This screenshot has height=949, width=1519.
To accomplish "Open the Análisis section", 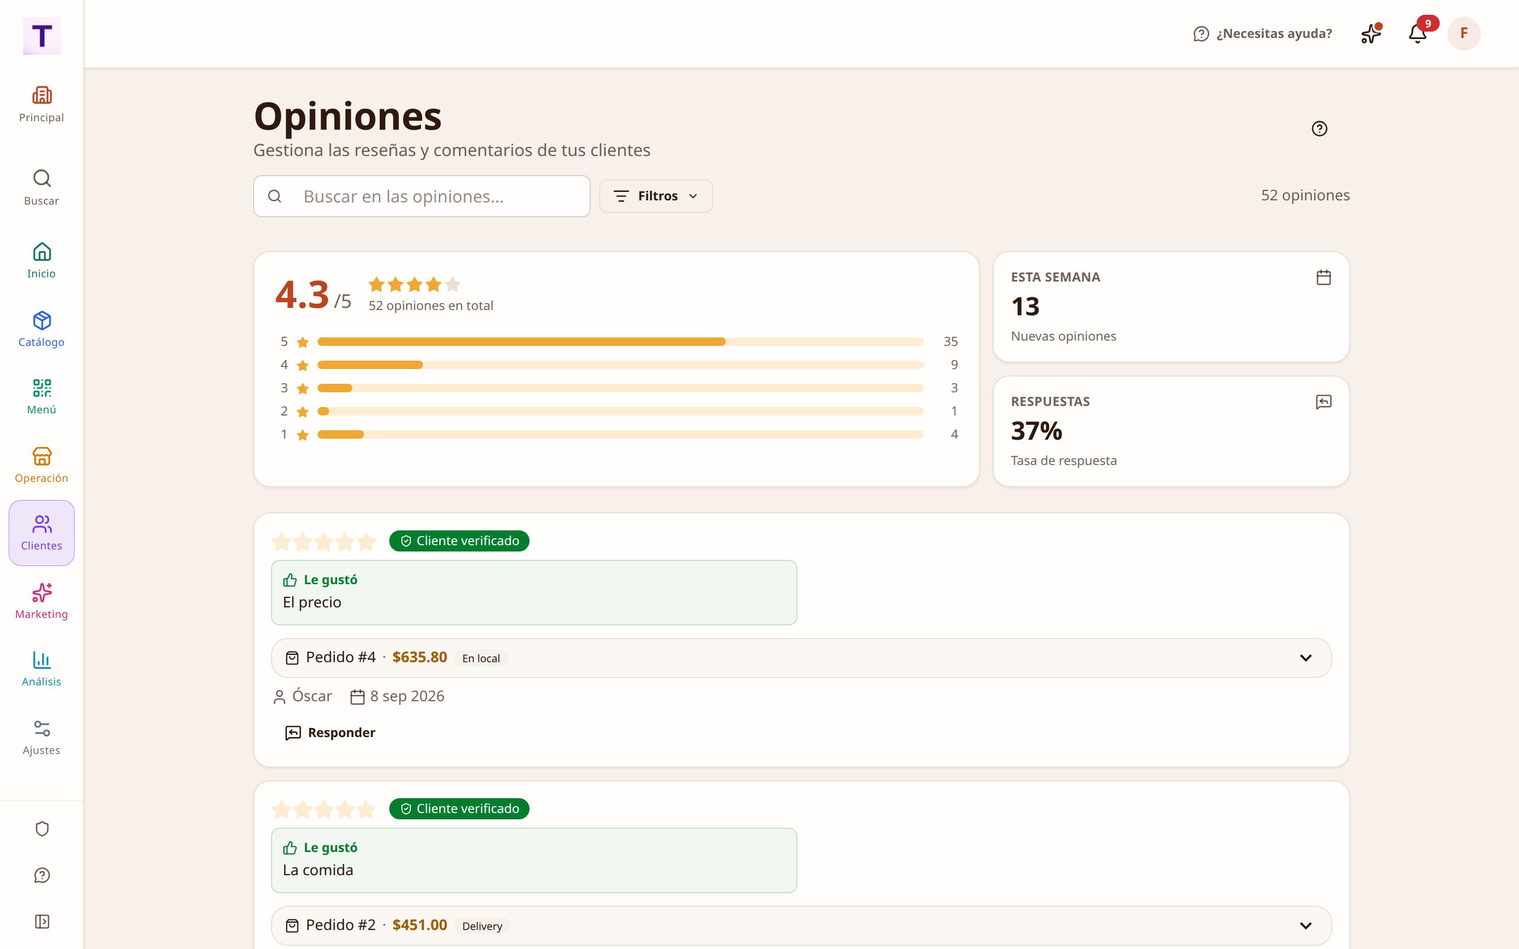I will pyautogui.click(x=42, y=669).
